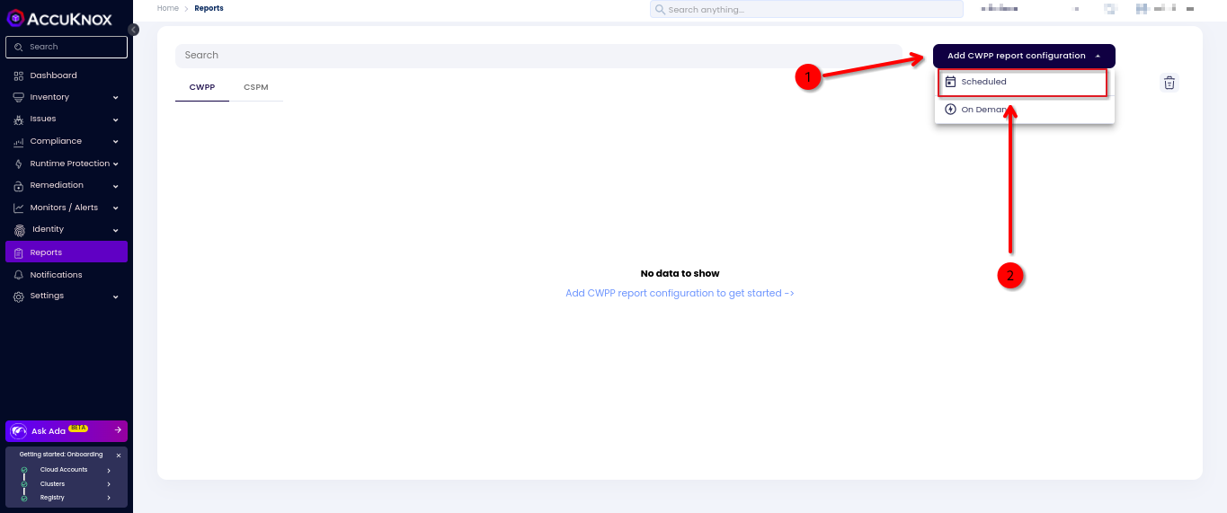Click the Ask Ada button
Image resolution: width=1227 pixels, height=513 pixels.
tap(67, 431)
